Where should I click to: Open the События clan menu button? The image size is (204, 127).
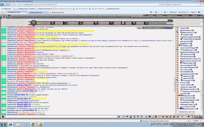tap(58, 23)
